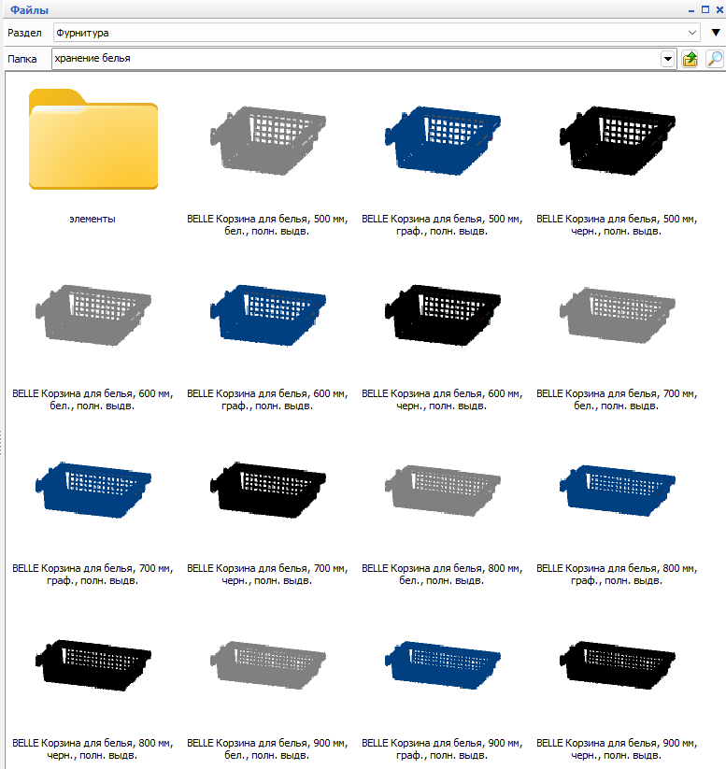Select BELLE 700 мм черн. basket thumbnail
726x769 pixels.
(268, 490)
